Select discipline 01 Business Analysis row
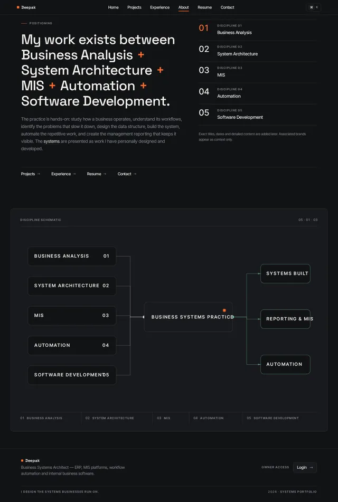 pyautogui.click(x=258, y=30)
